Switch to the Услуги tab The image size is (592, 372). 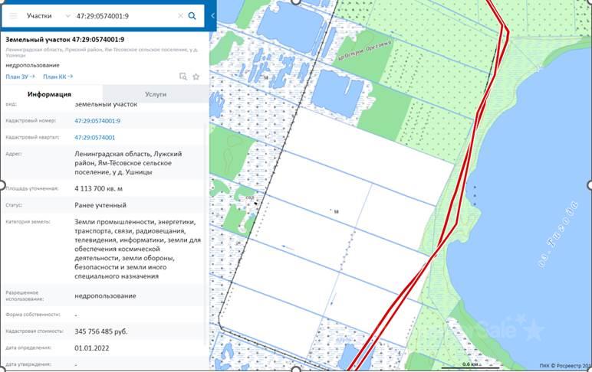coord(156,94)
